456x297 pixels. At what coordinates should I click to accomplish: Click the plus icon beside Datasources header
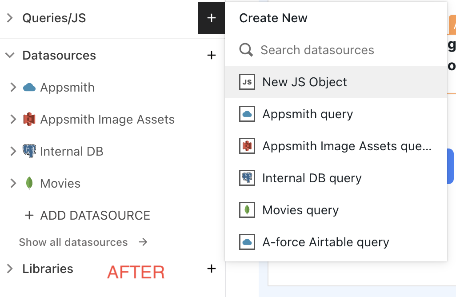pos(212,55)
